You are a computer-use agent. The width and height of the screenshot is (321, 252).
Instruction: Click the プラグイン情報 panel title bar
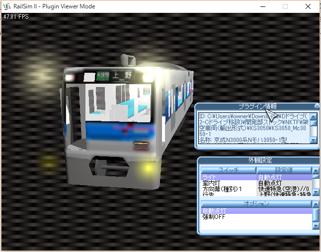point(257,106)
